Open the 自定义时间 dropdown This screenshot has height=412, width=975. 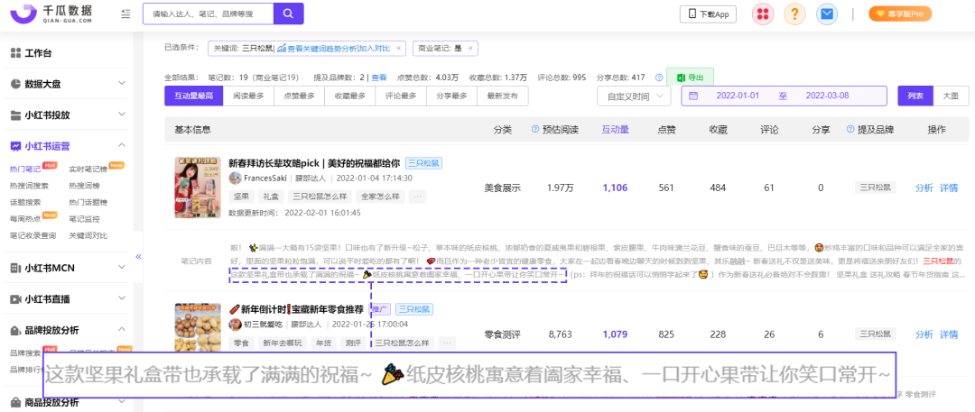click(635, 96)
